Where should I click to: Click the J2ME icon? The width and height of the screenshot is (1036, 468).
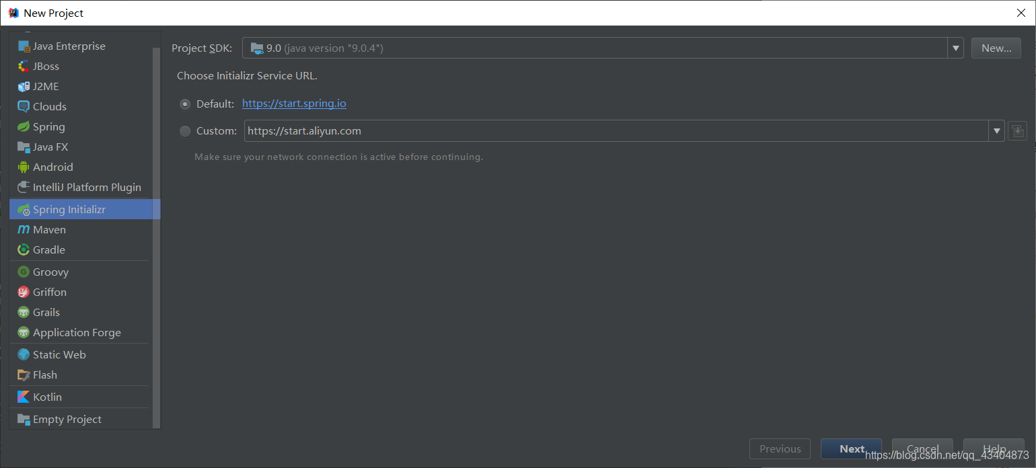[x=24, y=87]
